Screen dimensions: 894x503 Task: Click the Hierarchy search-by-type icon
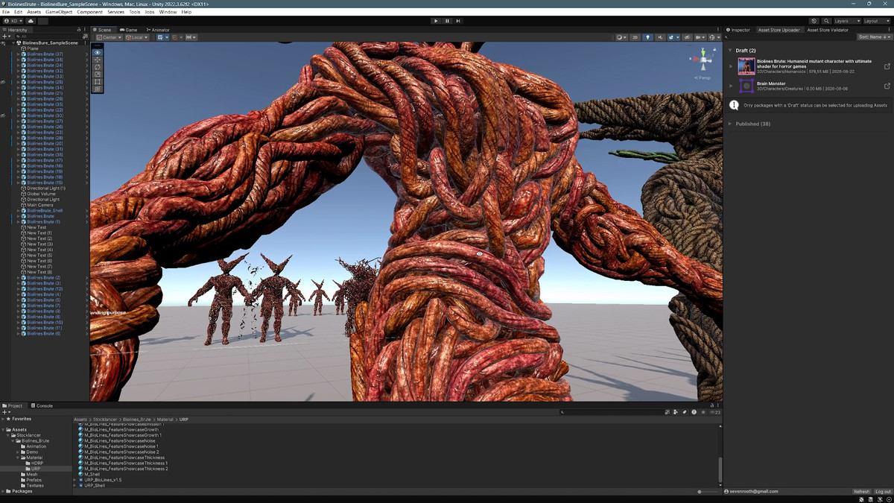click(x=85, y=37)
